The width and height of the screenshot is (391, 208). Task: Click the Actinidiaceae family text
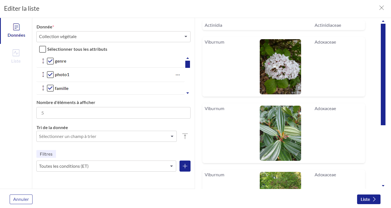point(328,25)
